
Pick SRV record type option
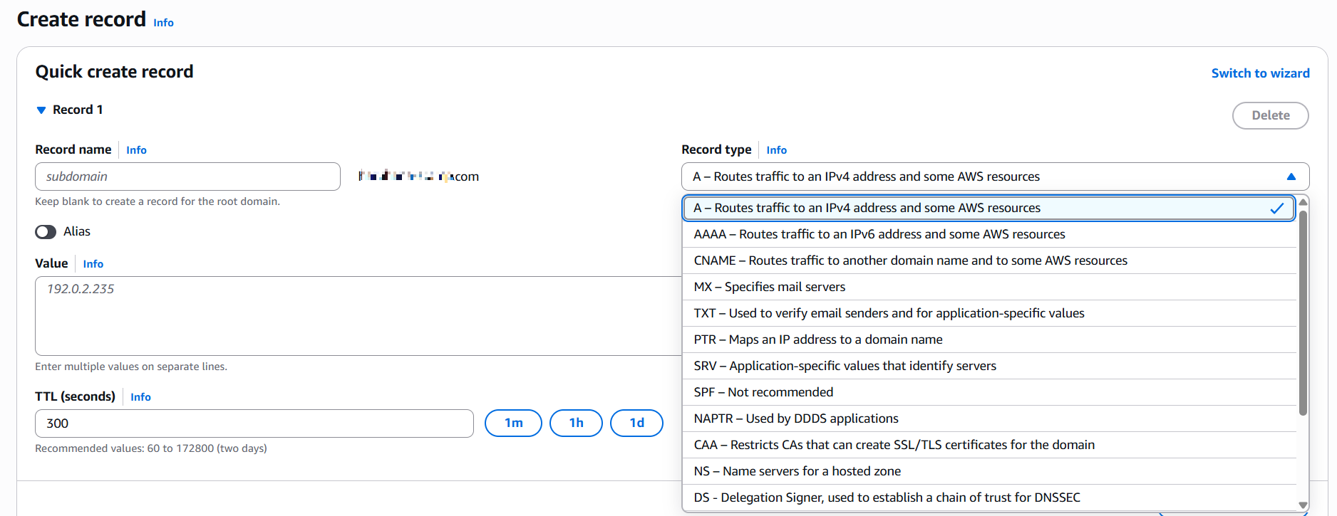point(989,366)
